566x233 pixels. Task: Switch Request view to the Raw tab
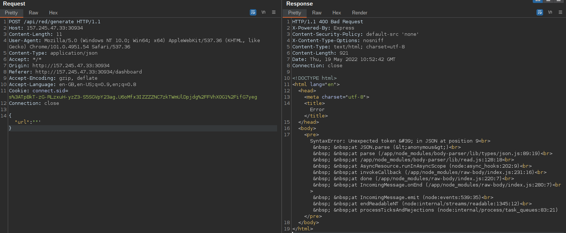tap(33, 13)
